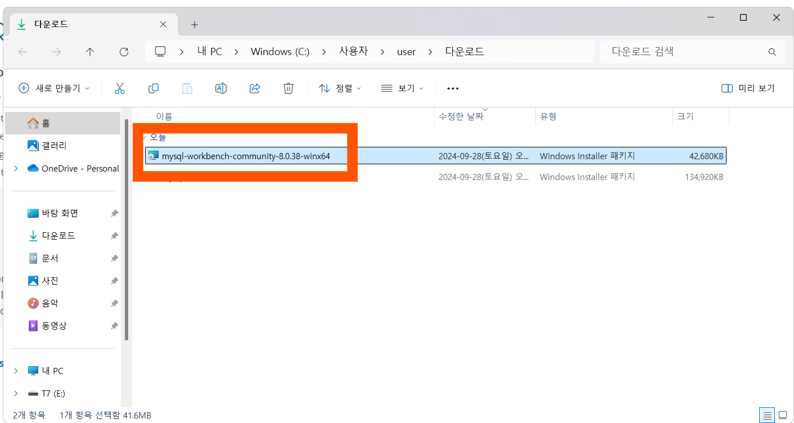Click the mysql-workbench installer file icon
794x423 pixels.
(x=153, y=156)
